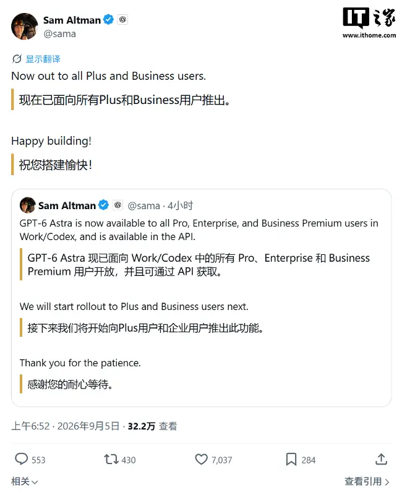Click the tweet timestamp 上午6:52 · 2026年9月5日

click(66, 426)
